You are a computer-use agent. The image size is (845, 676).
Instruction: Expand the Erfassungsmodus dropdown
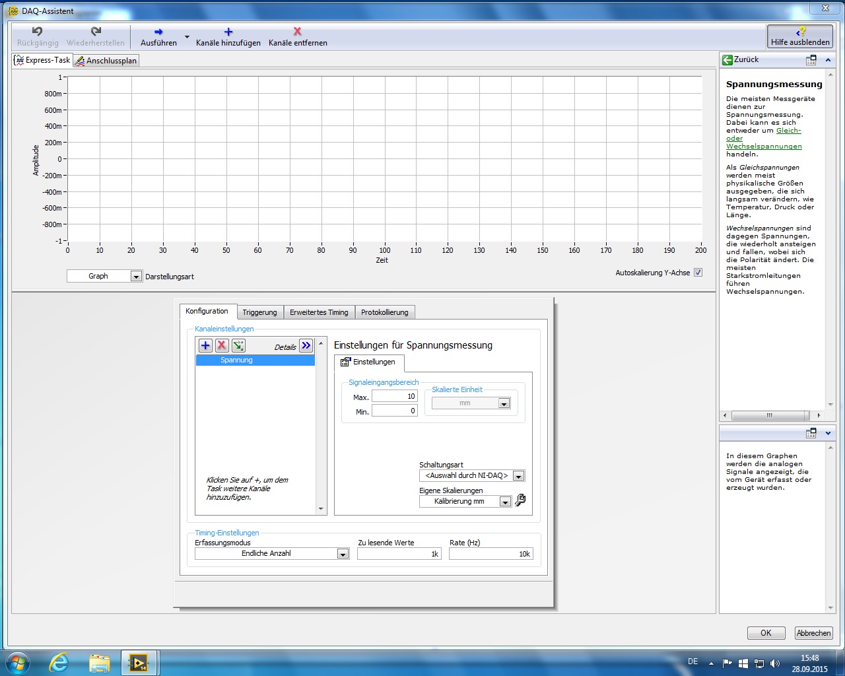(x=343, y=554)
